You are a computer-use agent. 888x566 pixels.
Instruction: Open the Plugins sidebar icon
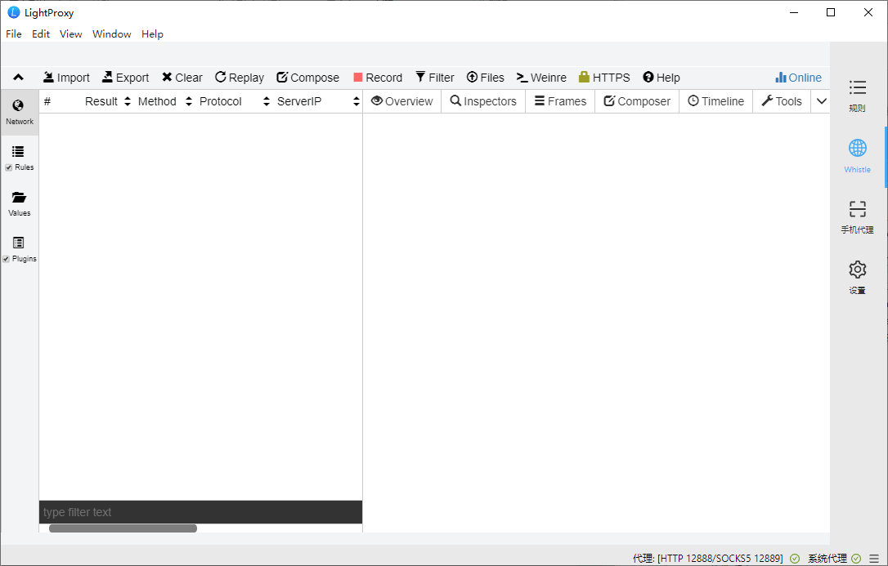coord(18,243)
